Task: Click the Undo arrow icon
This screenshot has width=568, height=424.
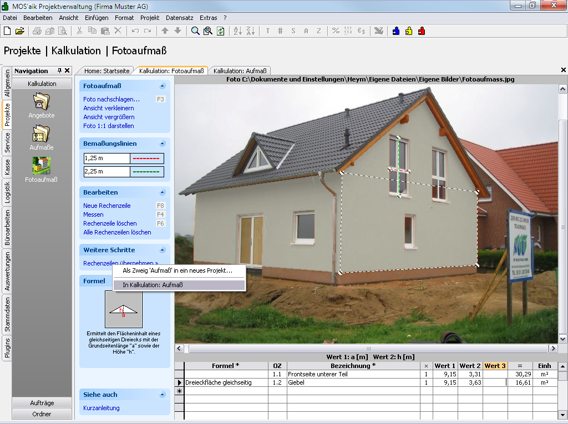Action: [x=135, y=31]
